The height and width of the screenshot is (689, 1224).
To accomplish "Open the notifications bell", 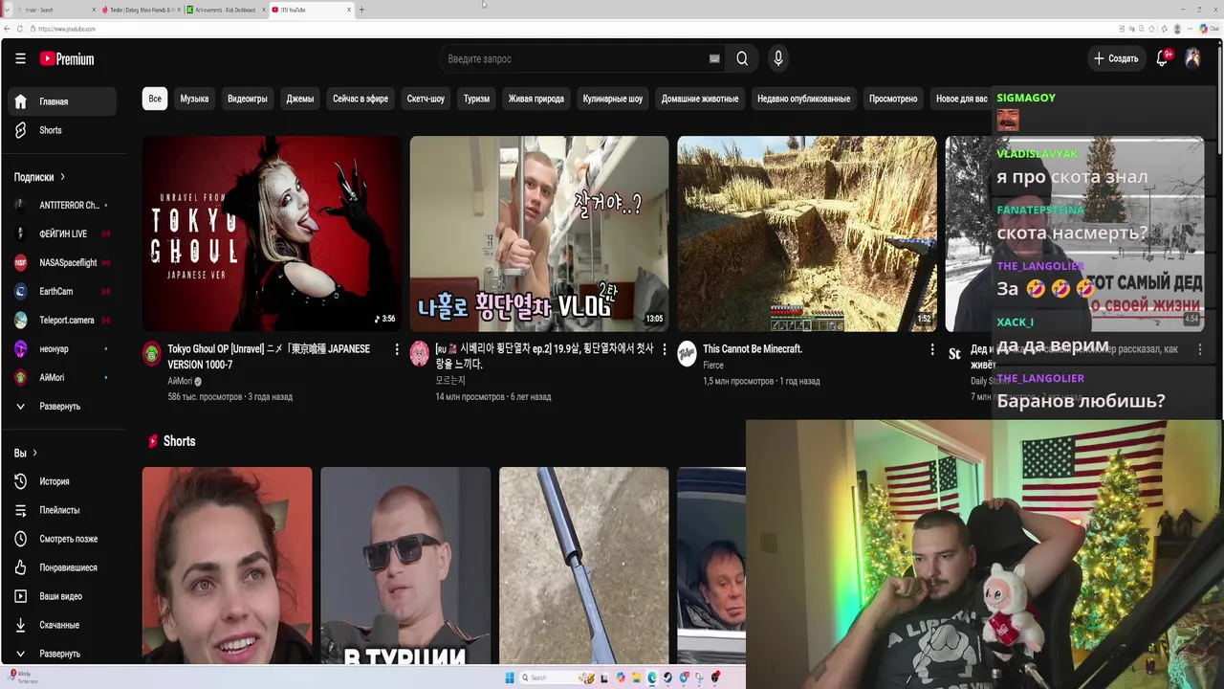I will click(1163, 58).
